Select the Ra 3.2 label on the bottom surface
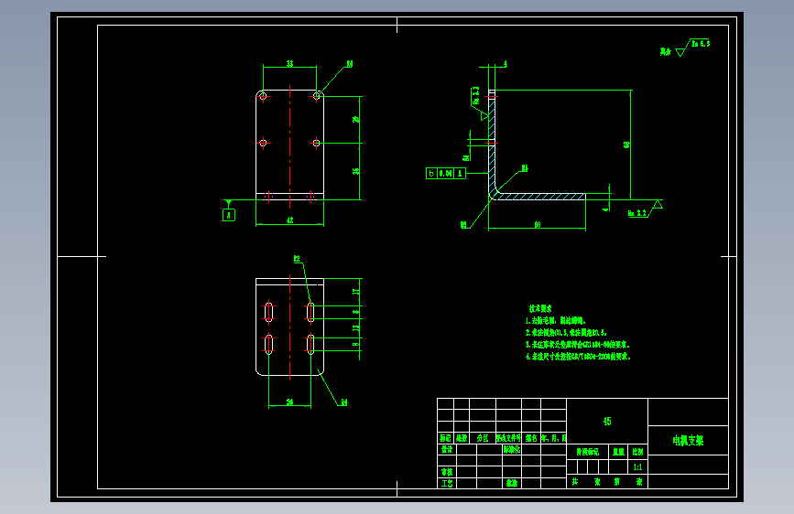Screen dimensions: 794x514 tap(637, 213)
